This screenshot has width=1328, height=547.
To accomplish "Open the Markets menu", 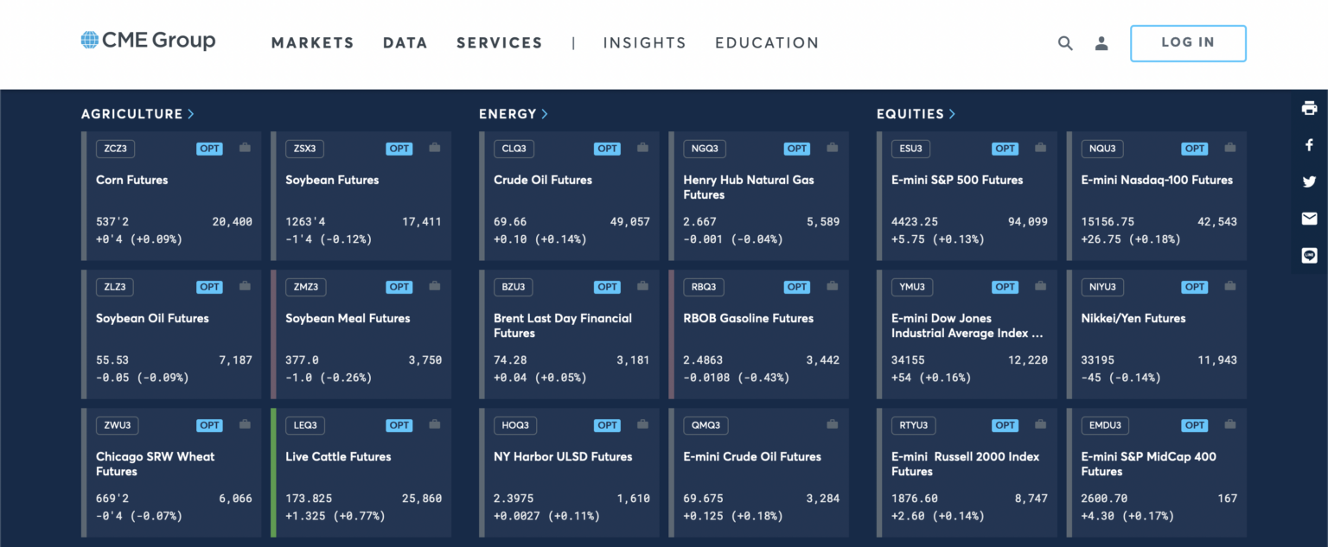I will tap(312, 43).
